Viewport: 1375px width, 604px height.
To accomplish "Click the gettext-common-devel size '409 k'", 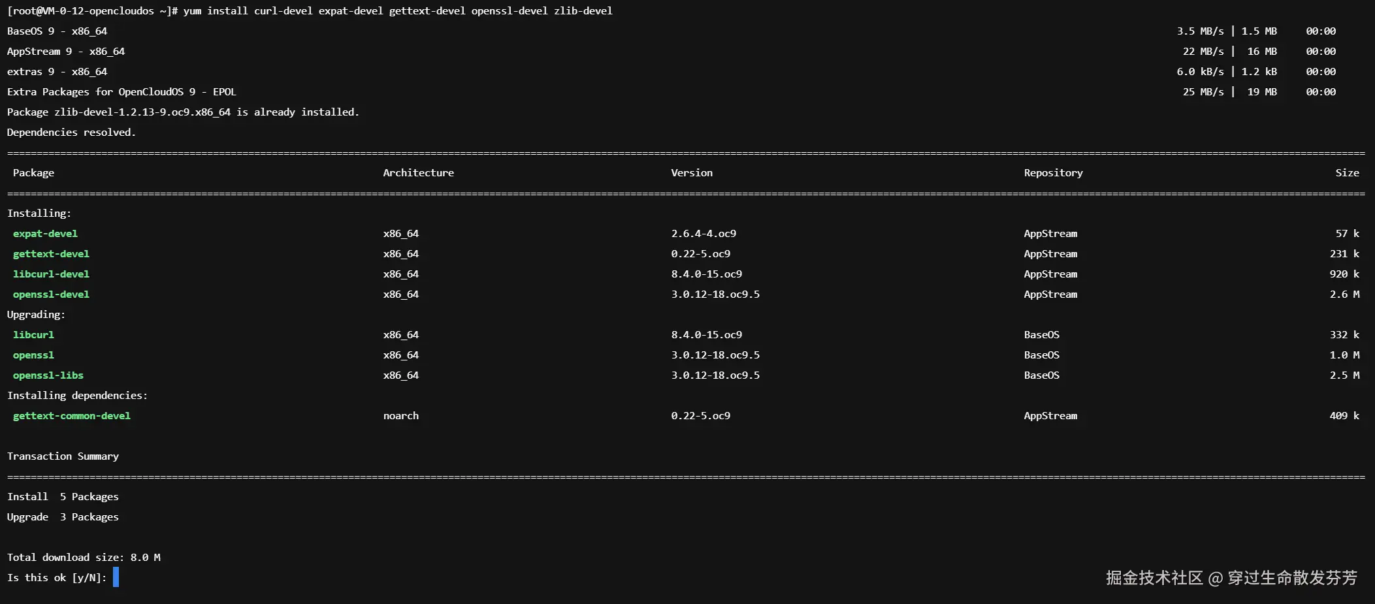I will coord(1344,416).
